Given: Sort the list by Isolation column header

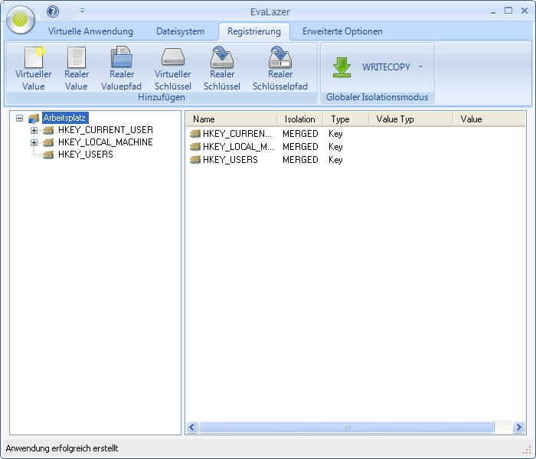Looking at the screenshot, I should (299, 119).
